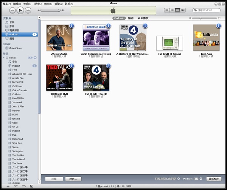Adjust the artwork size slider
227x190 pixels.
click(201, 18)
